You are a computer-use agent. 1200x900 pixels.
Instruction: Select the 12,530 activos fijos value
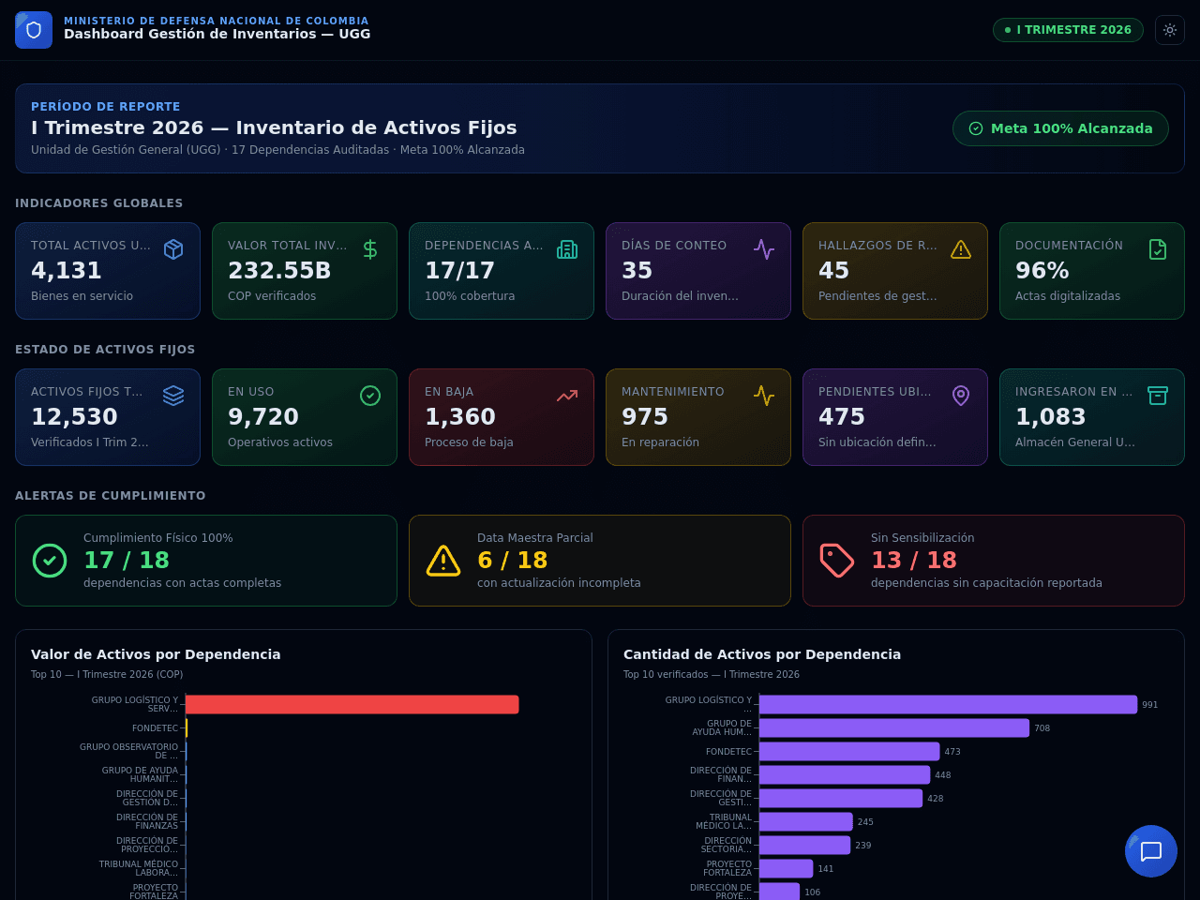coord(75,417)
